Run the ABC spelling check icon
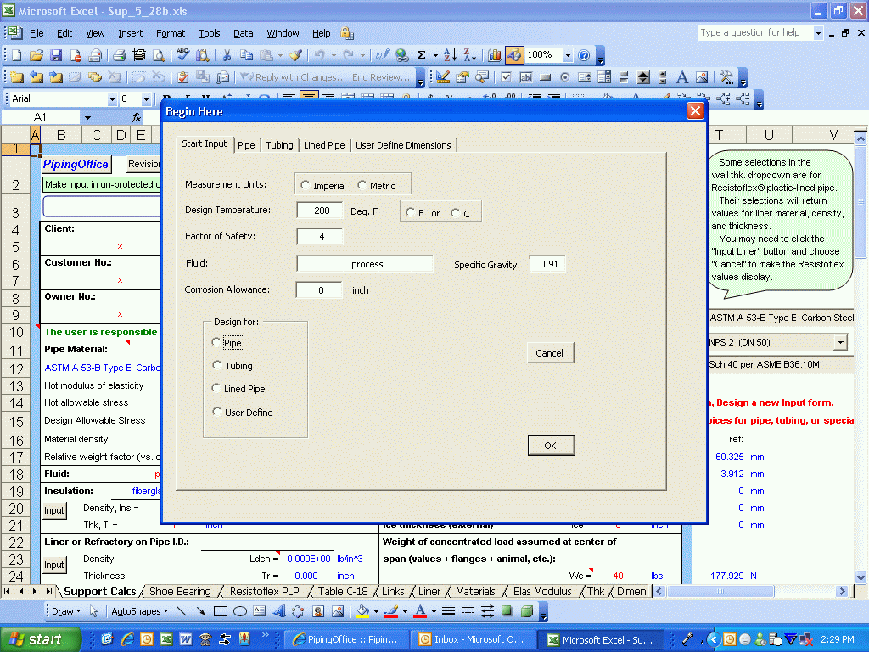The image size is (869, 652). 182,55
